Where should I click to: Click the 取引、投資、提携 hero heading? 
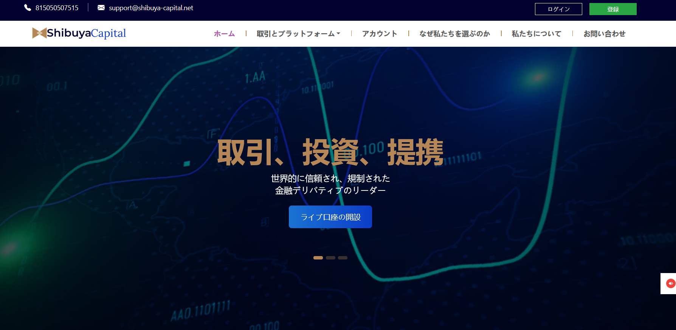(330, 152)
